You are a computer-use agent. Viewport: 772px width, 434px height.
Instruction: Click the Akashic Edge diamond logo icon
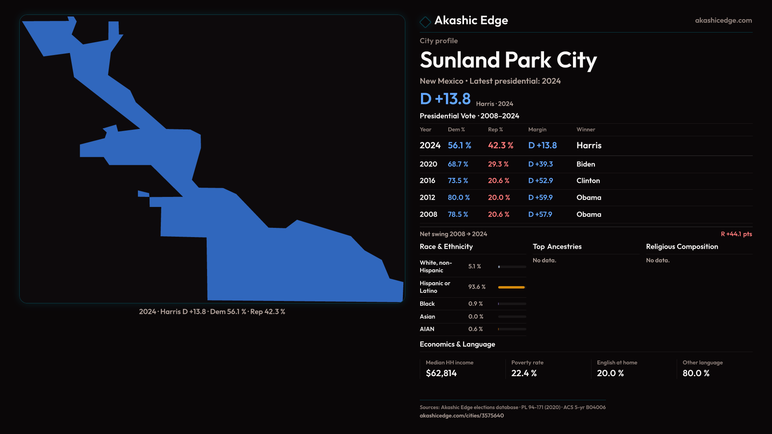point(425,22)
